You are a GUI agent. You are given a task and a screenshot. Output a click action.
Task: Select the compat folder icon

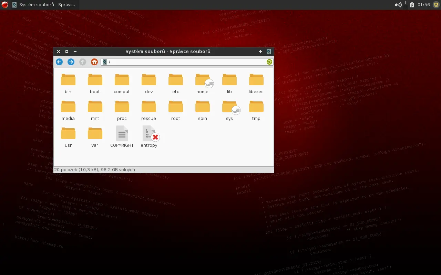coord(122,80)
